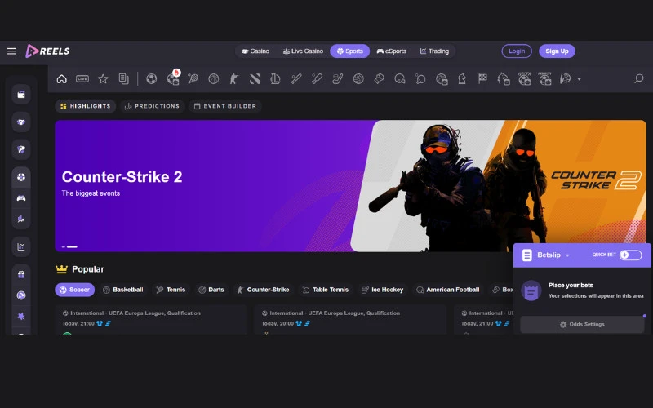The height and width of the screenshot is (408, 653).
Task: Filter popular events by Ice Hockey
Action: point(382,290)
